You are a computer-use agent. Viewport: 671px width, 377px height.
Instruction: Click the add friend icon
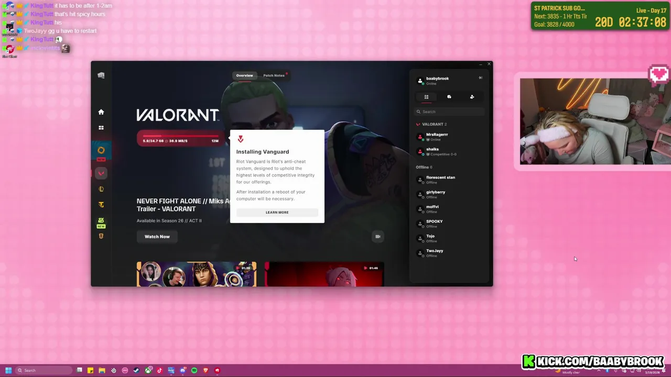coord(472,97)
